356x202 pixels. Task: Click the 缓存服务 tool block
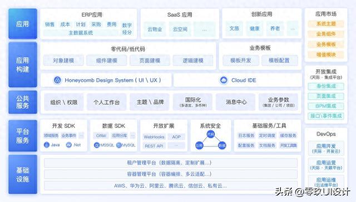288,135
